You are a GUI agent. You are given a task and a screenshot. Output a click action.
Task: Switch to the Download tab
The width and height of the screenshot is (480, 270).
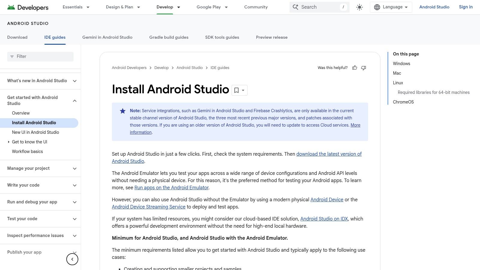[17, 37]
